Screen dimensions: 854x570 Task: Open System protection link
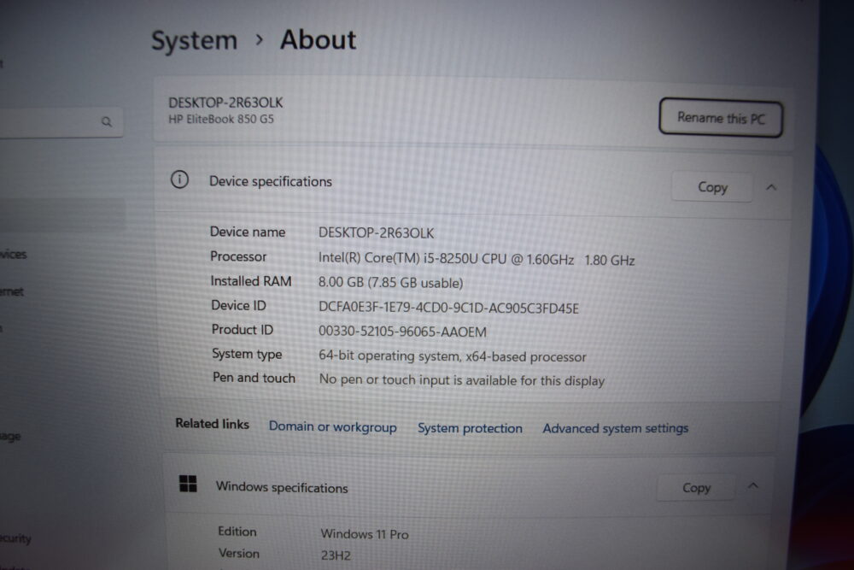470,428
